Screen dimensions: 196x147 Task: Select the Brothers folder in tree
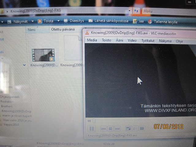[x=7, y=106]
